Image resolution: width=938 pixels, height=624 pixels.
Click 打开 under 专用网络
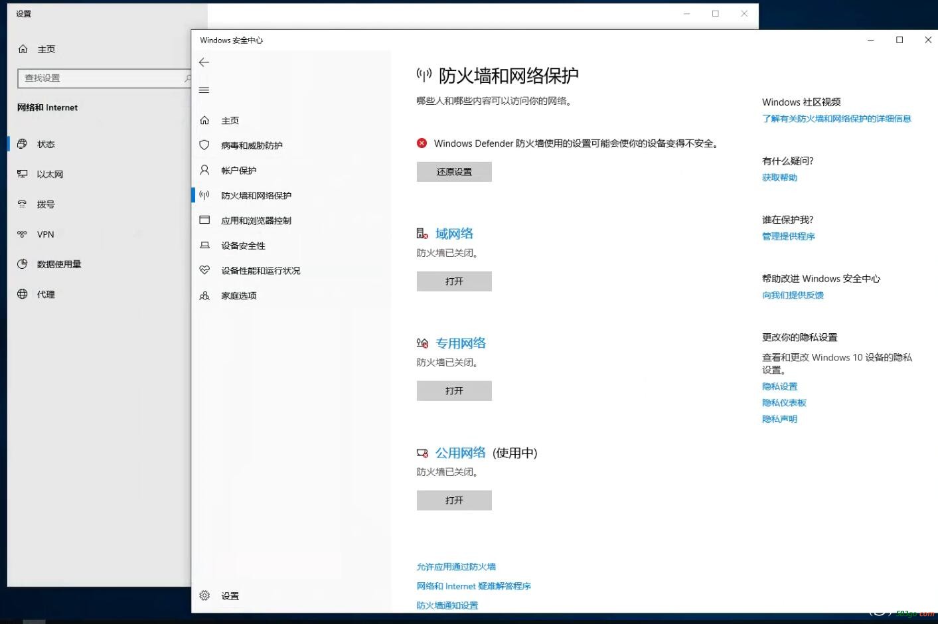pyautogui.click(x=454, y=391)
